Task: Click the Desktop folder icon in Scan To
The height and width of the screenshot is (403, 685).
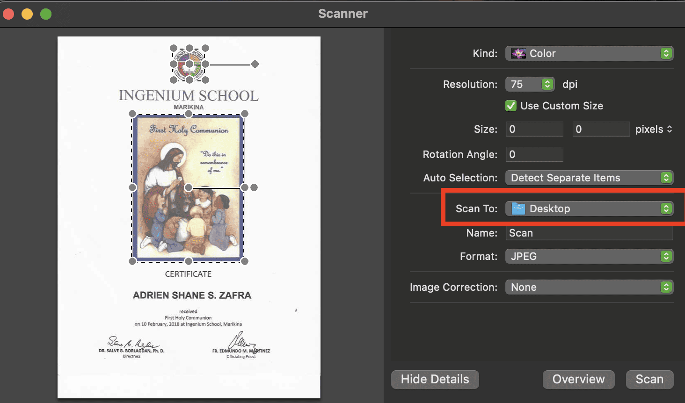Action: [x=518, y=209]
